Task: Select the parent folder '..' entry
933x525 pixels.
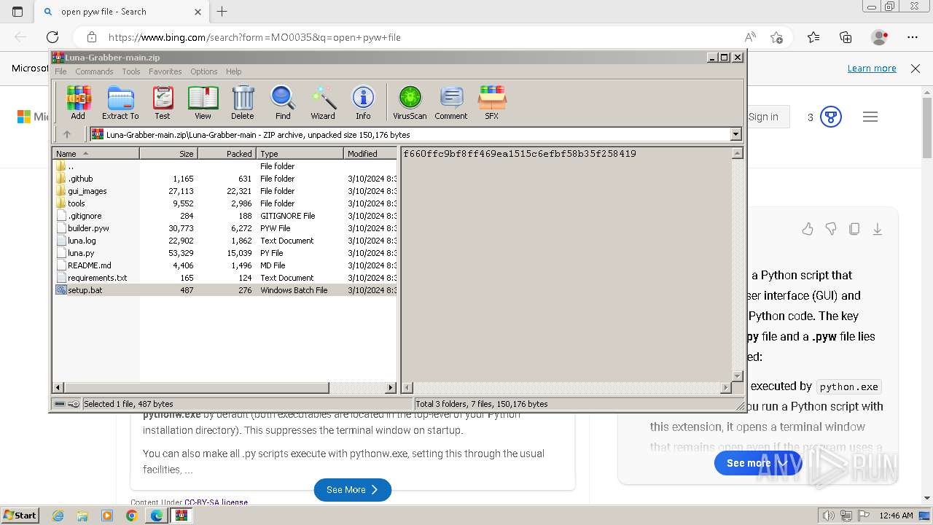Action: click(x=225, y=166)
